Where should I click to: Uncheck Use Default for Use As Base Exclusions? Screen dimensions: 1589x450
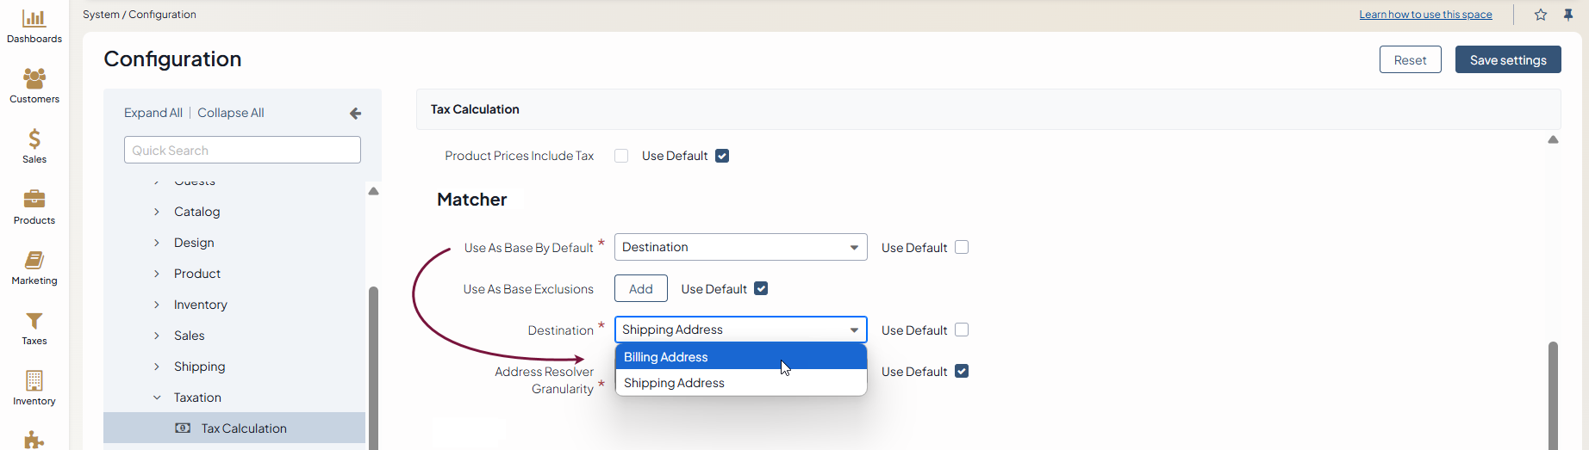pyautogui.click(x=761, y=289)
